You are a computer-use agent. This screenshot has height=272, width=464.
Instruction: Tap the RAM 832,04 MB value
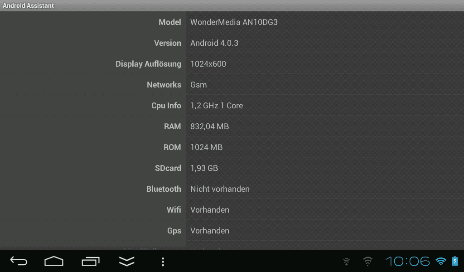(x=209, y=126)
